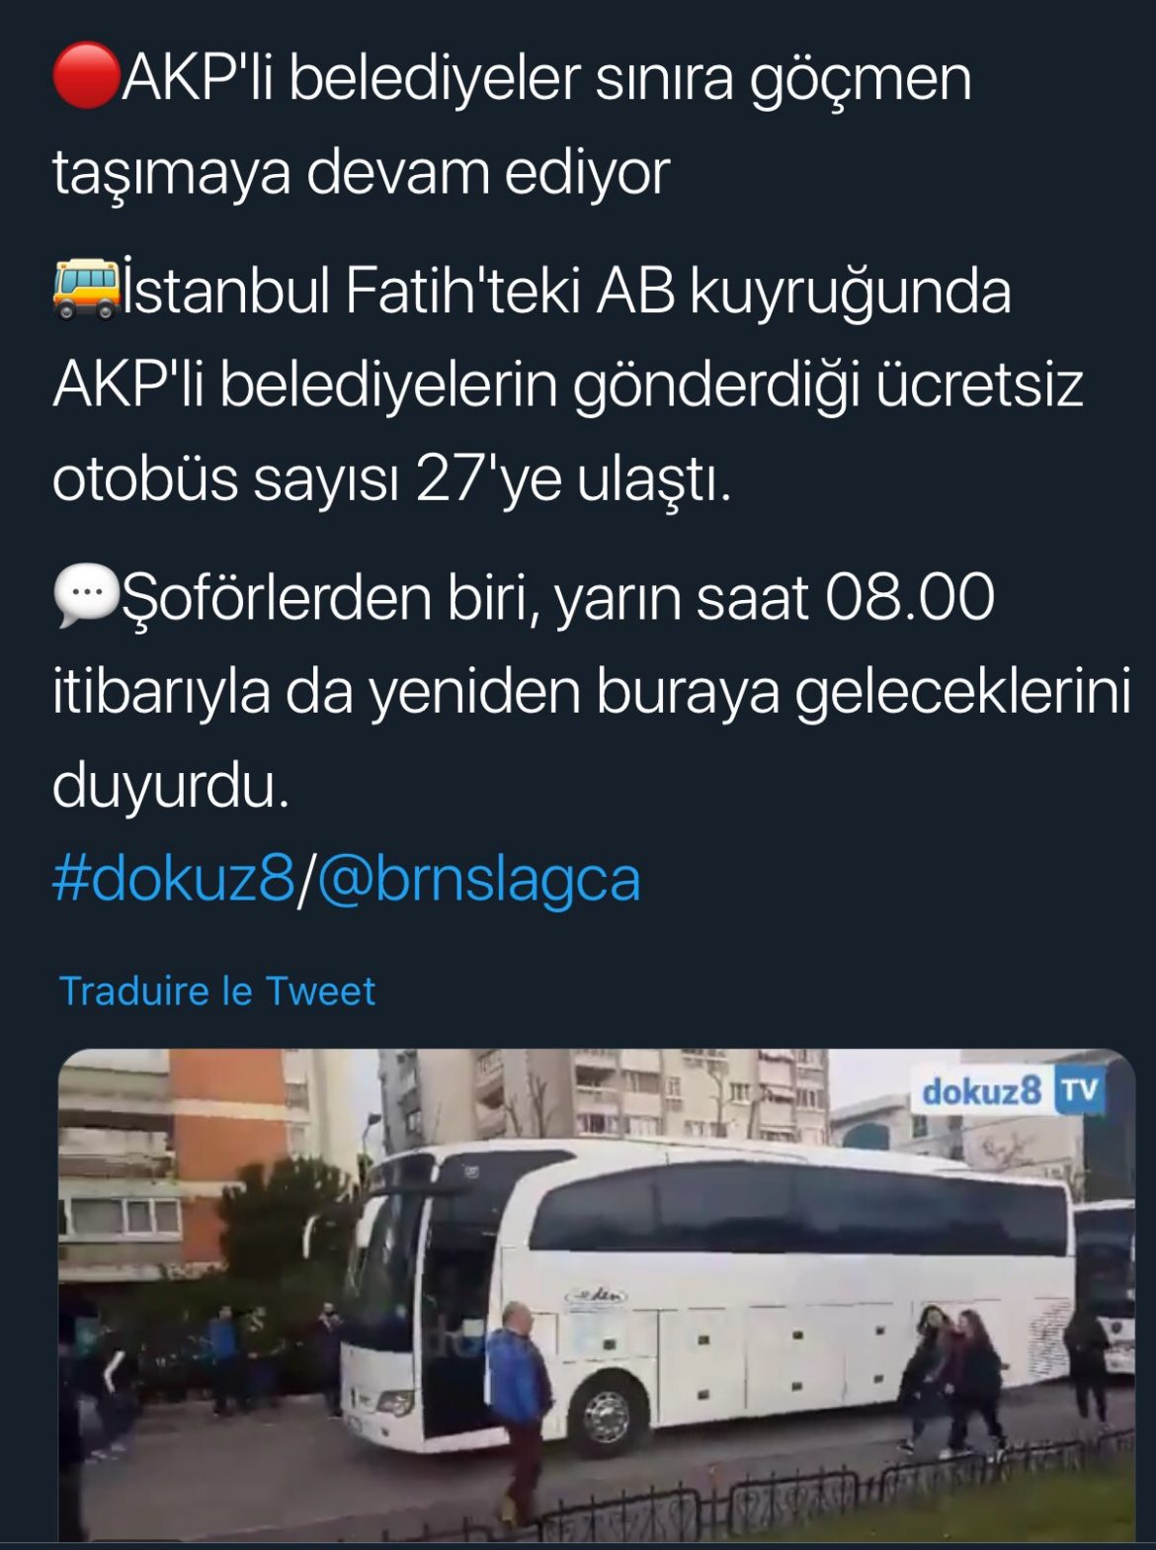Click the bus emoji before İstanbul

86,289
